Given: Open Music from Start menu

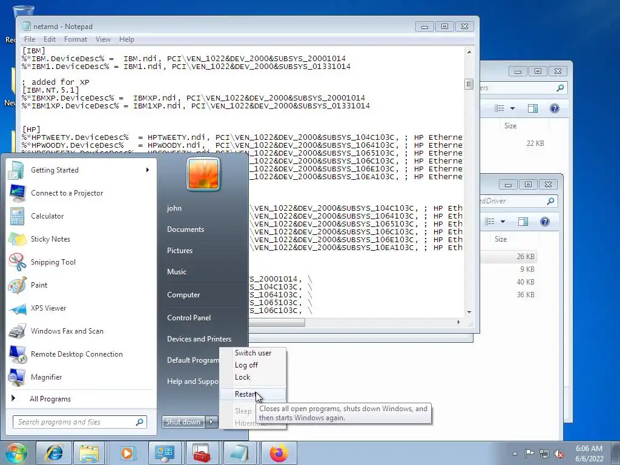Looking at the screenshot, I should [x=177, y=272].
